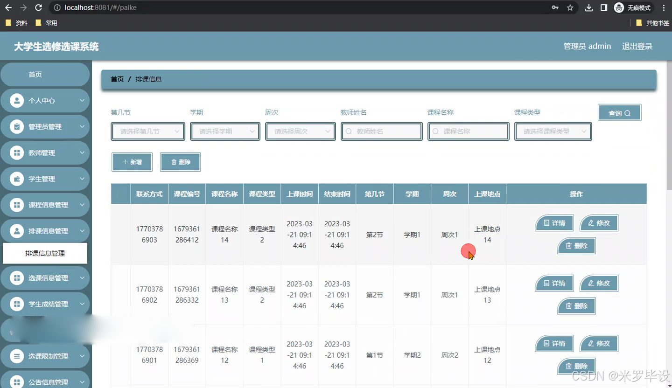Open the saved password key icon
This screenshot has width=672, height=388.
[555, 7]
